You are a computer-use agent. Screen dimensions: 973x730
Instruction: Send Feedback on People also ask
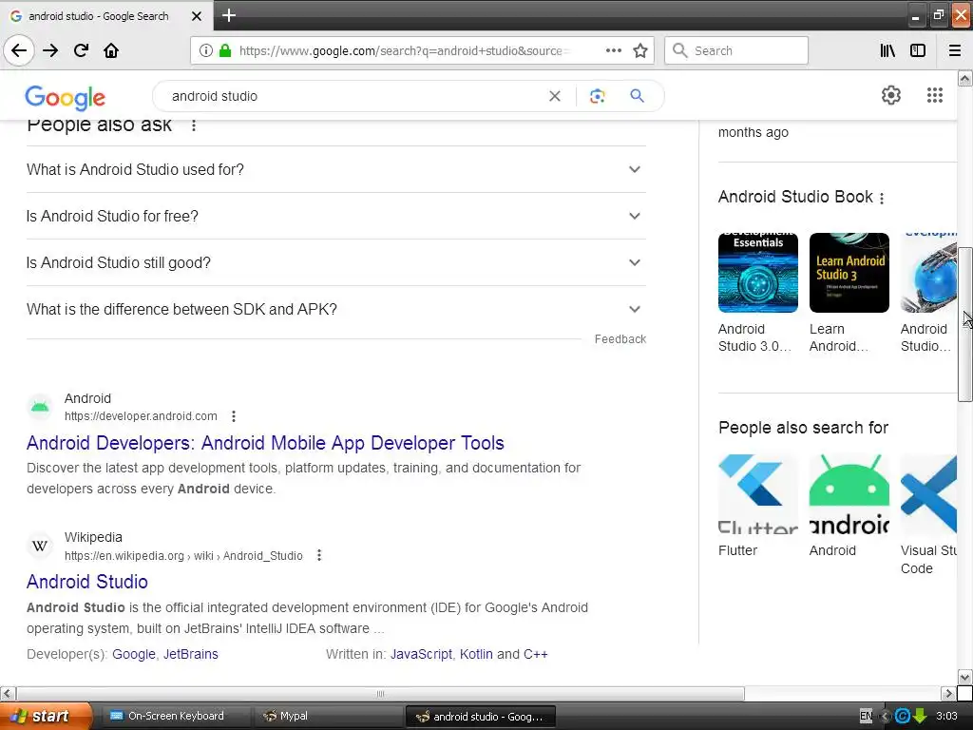pos(620,339)
